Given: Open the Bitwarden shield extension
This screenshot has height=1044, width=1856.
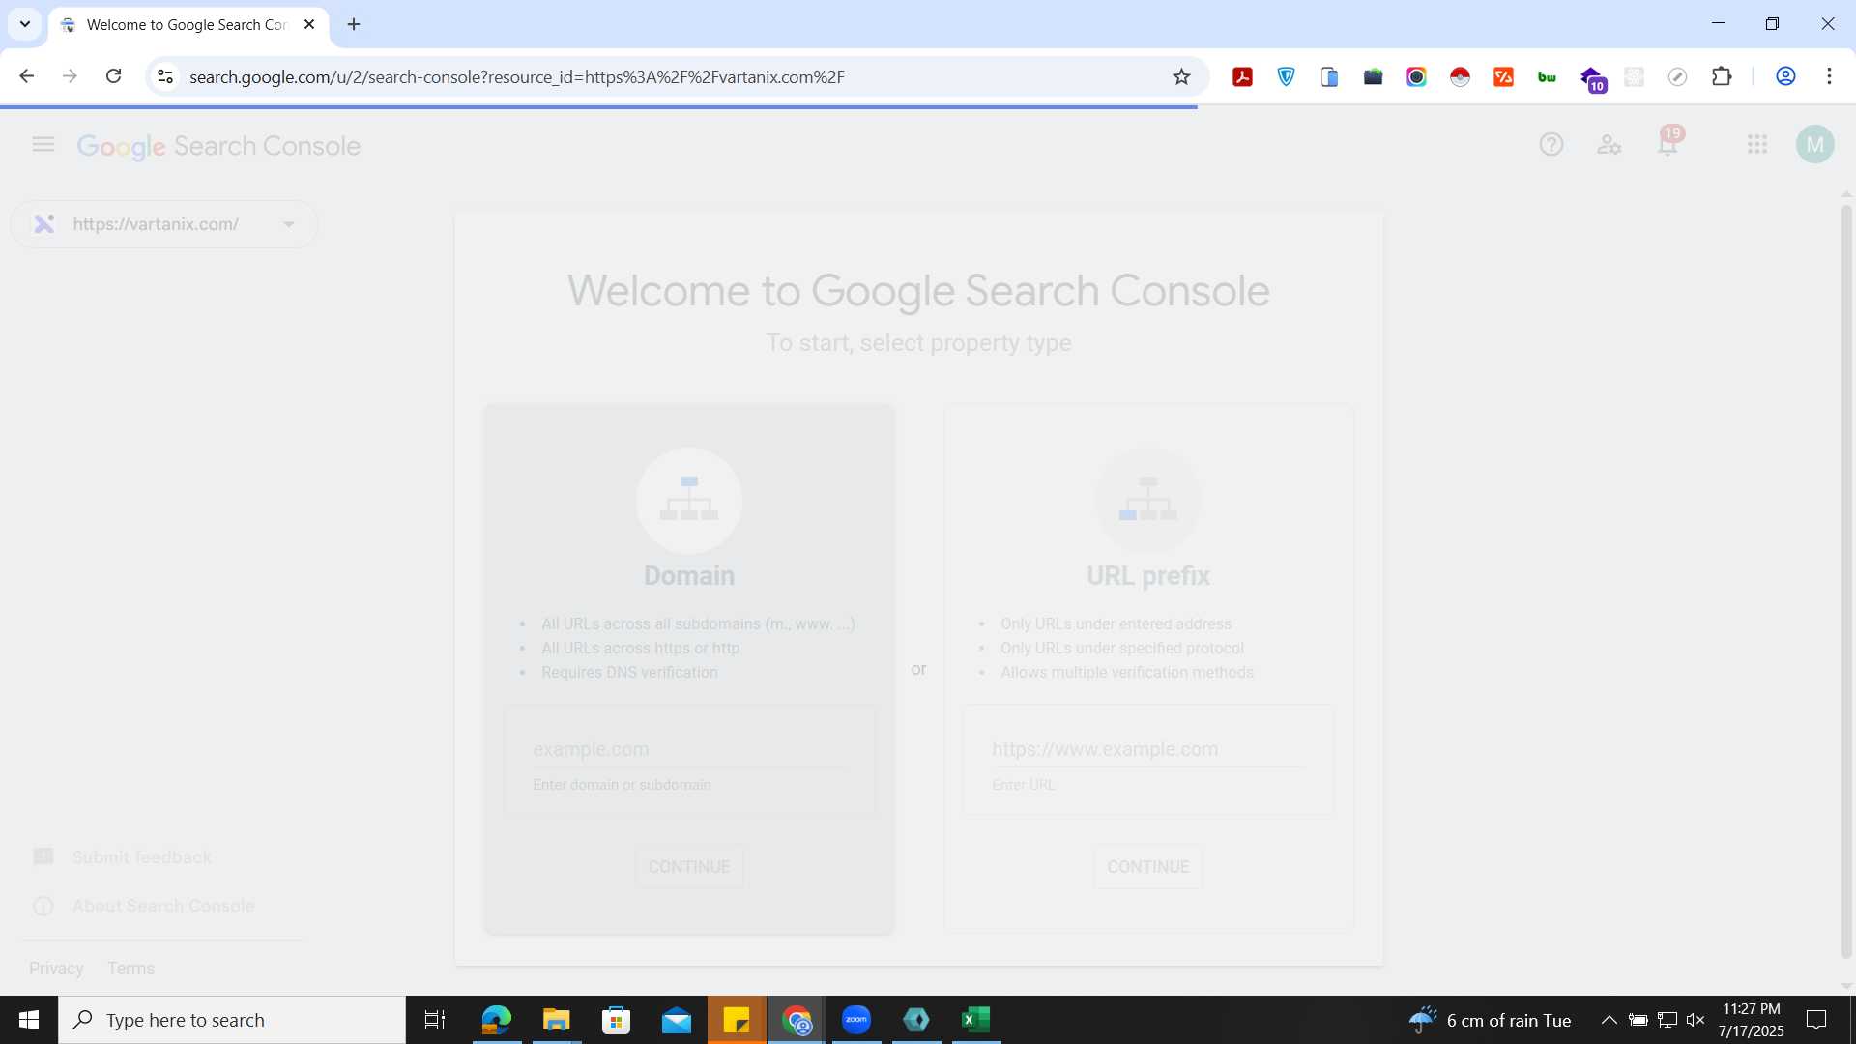Looking at the screenshot, I should click(x=1287, y=76).
